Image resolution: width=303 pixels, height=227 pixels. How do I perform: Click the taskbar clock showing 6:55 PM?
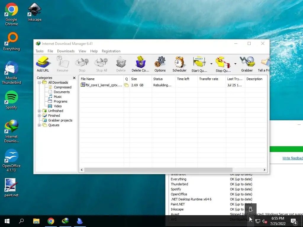[278, 221]
